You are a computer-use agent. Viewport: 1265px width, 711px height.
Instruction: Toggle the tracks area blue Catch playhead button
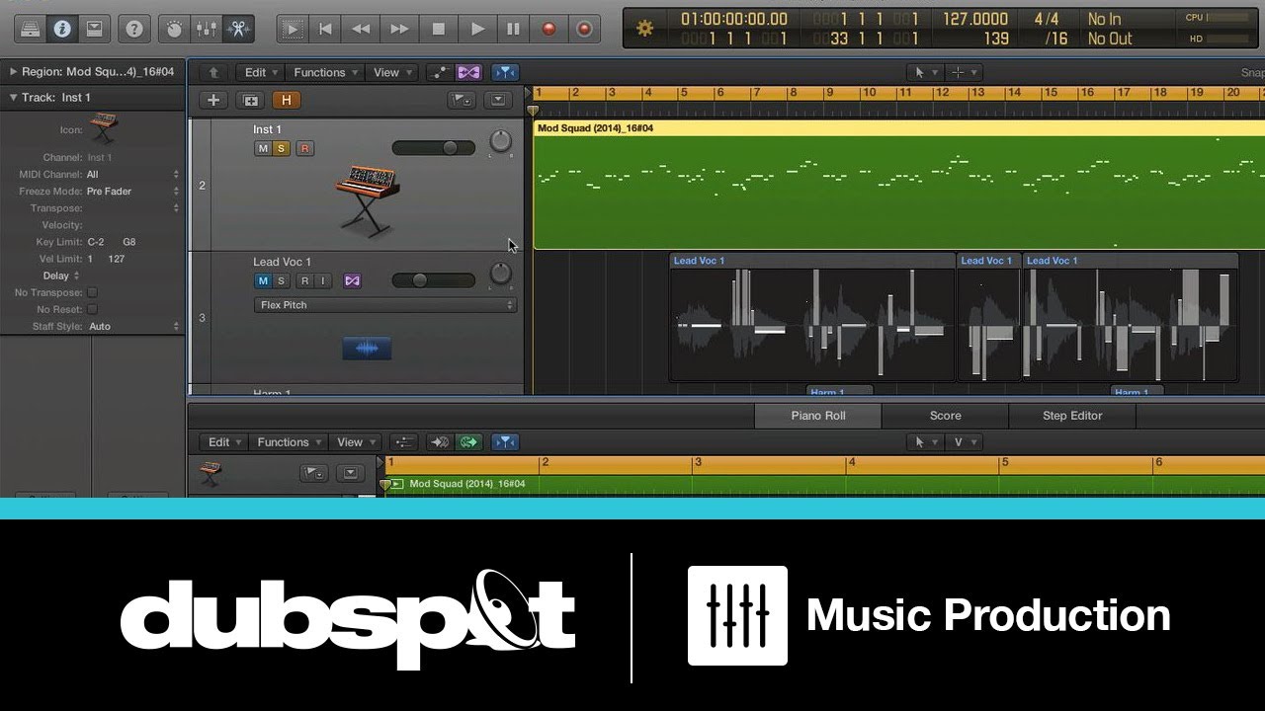[x=505, y=72]
